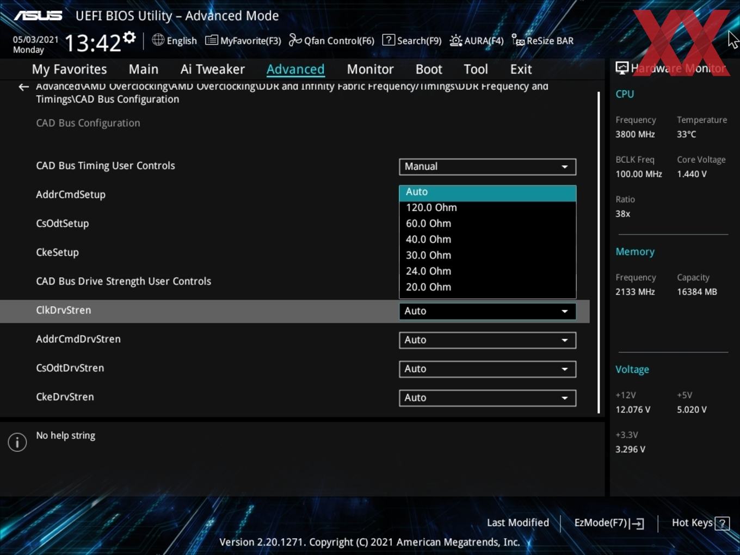
Task: Click the CsOdtSetup label
Action: click(62, 224)
